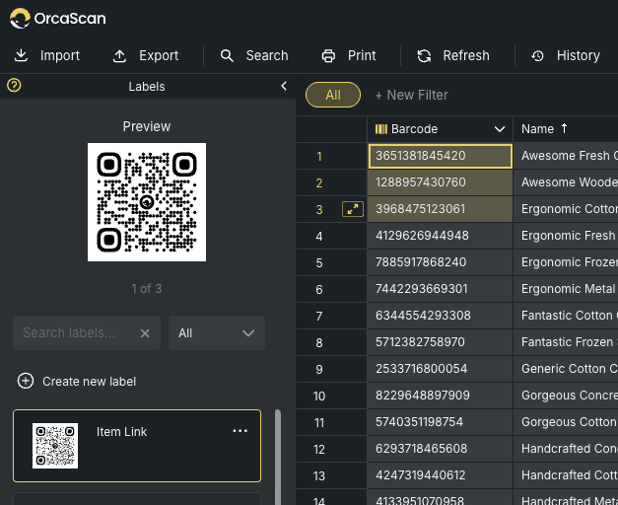
Task: Click the Print printer icon
Action: (328, 55)
